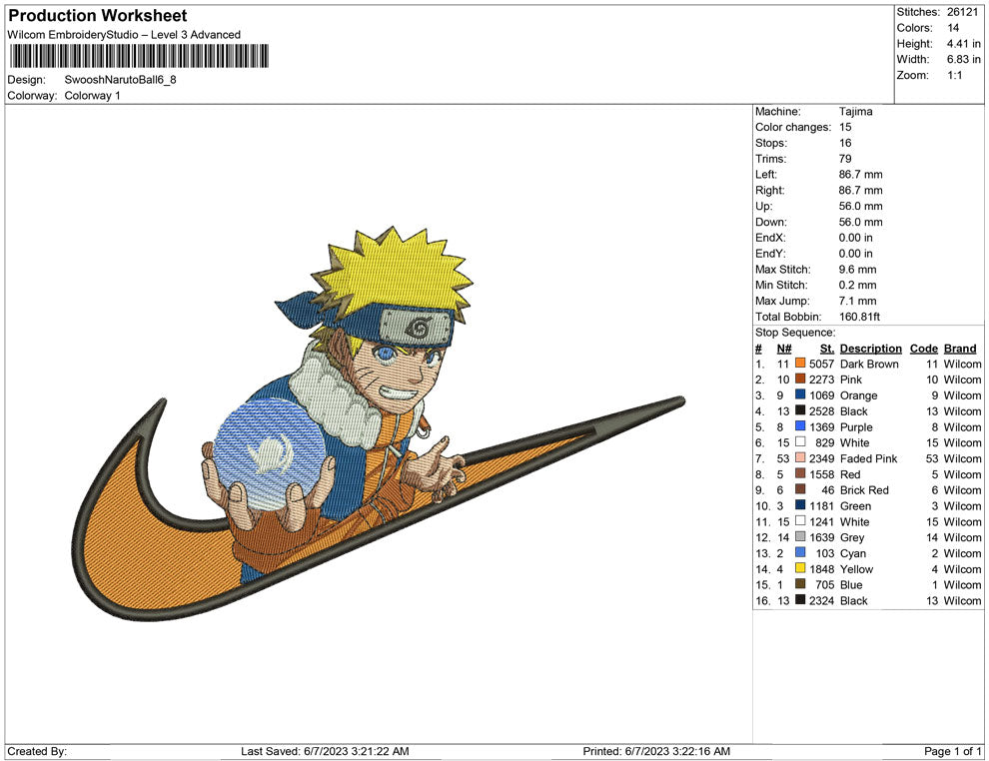The image size is (989, 761).
Task: Select the height value '4.41 in'
Action: click(963, 44)
